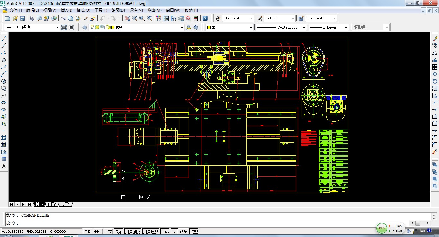Click the Match Properties brush icon
This screenshot has height=237, width=439.
(x=86, y=18)
